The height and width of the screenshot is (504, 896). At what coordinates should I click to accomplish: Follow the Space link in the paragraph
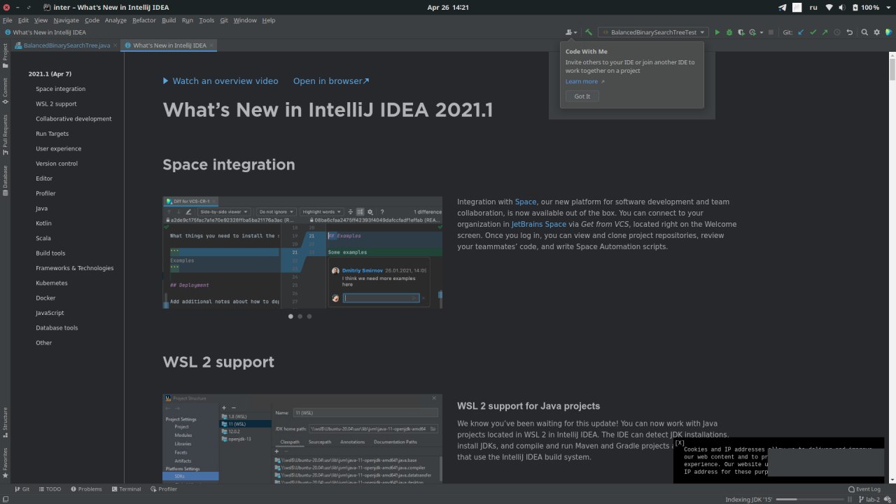coord(526,202)
